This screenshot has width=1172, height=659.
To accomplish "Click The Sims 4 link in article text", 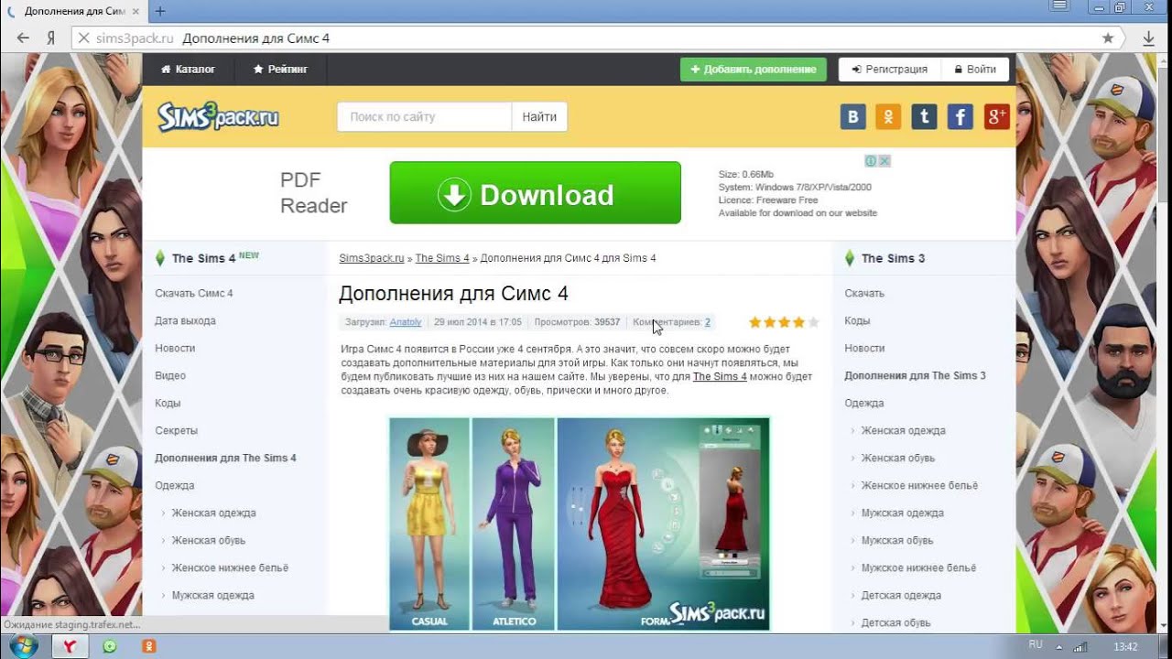I will (720, 376).
